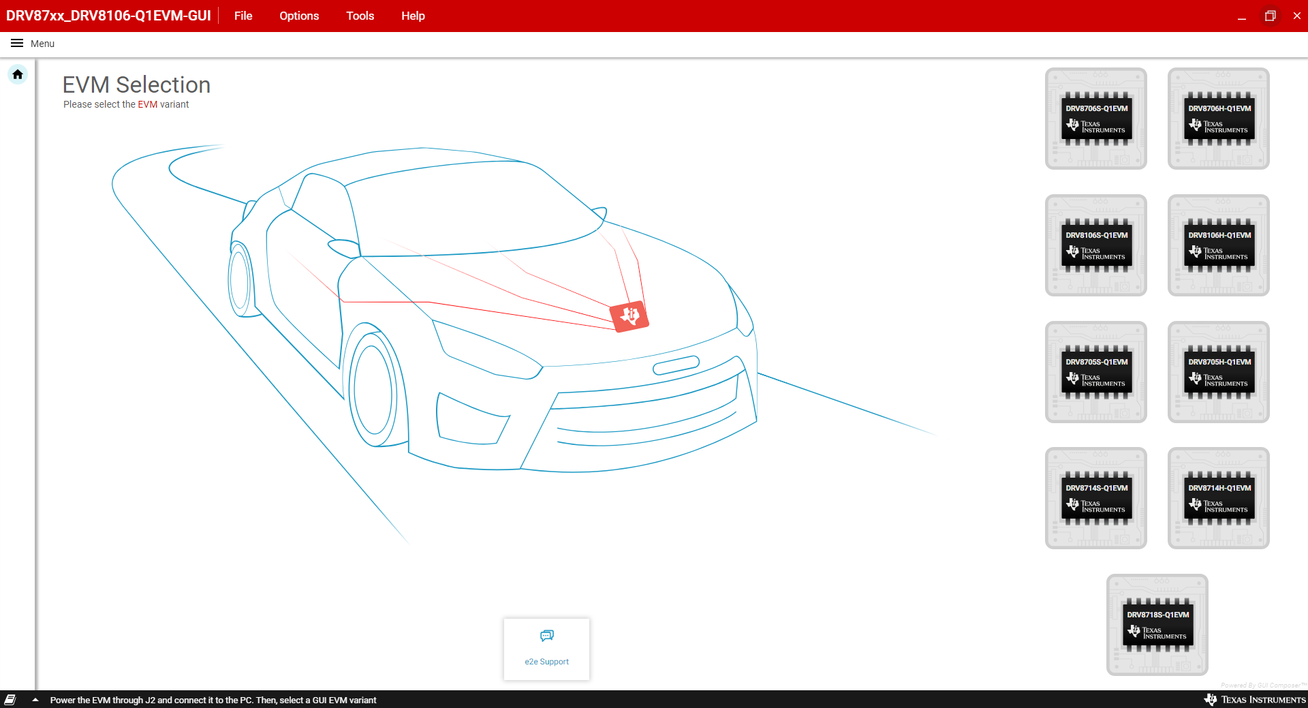Open the DRV8714S-Q1EVM variant

pos(1096,498)
